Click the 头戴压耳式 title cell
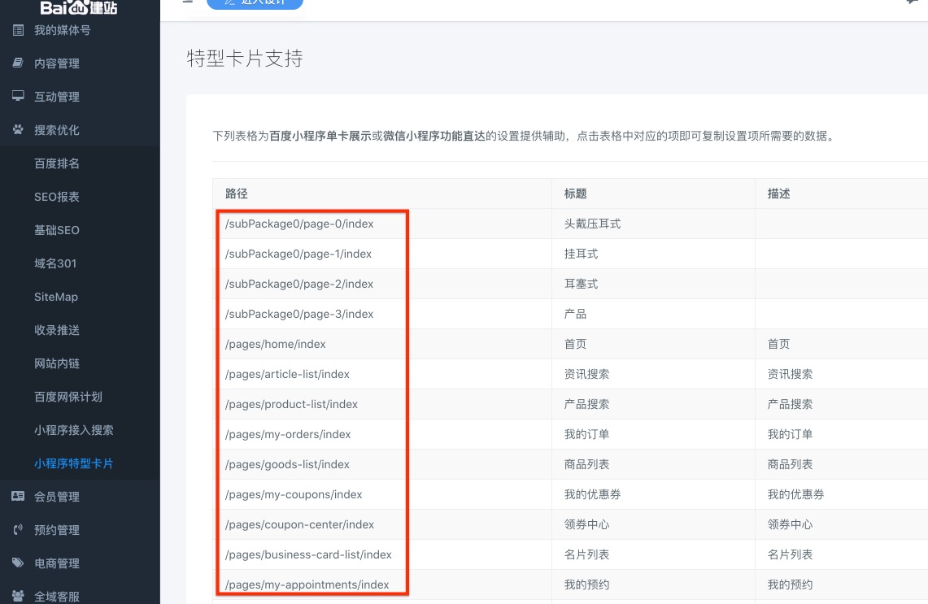This screenshot has width=928, height=604. coord(592,224)
